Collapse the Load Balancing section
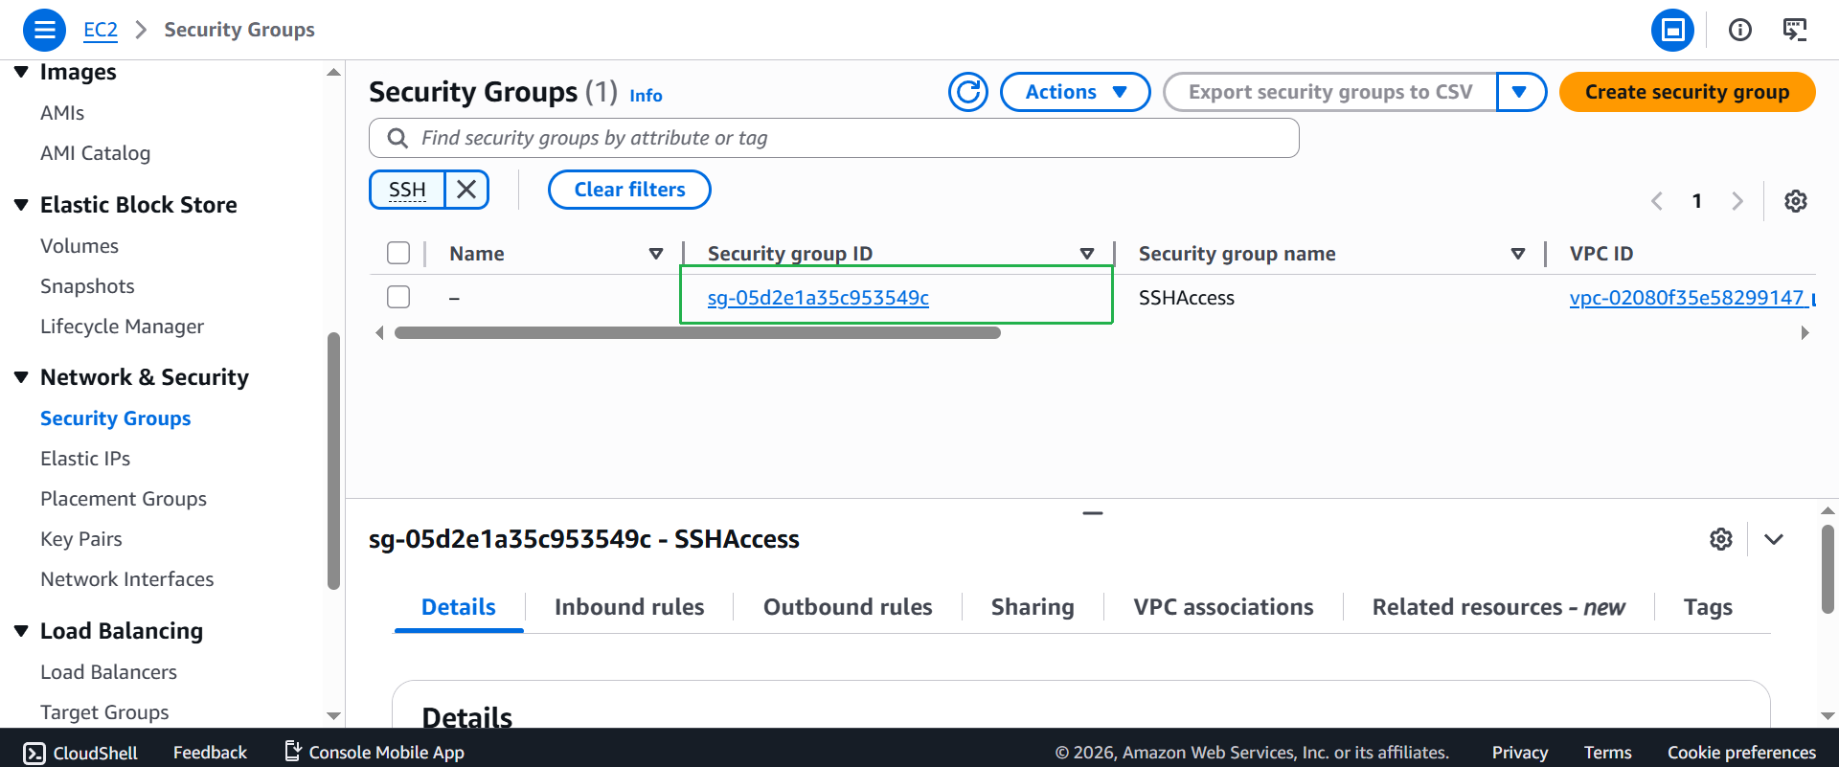 tap(21, 630)
